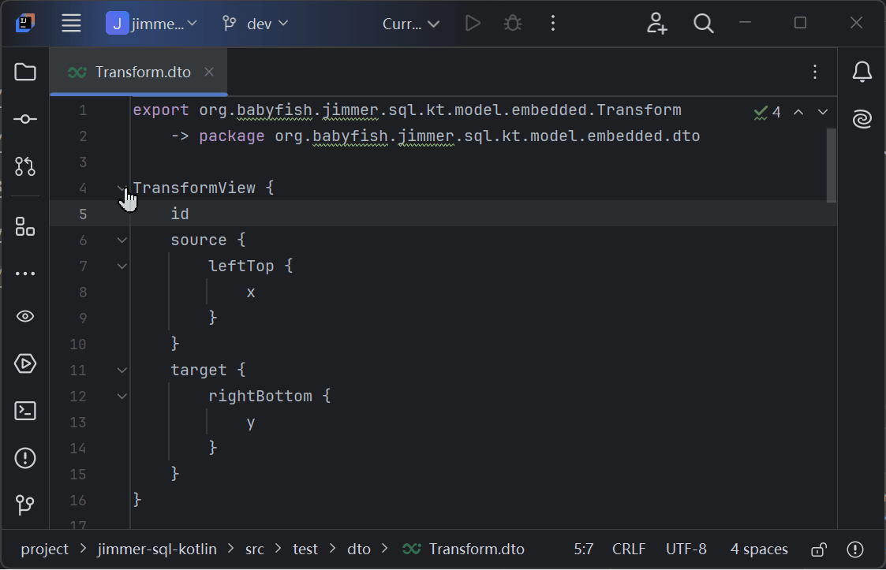Change CRLF line separator

click(628, 549)
